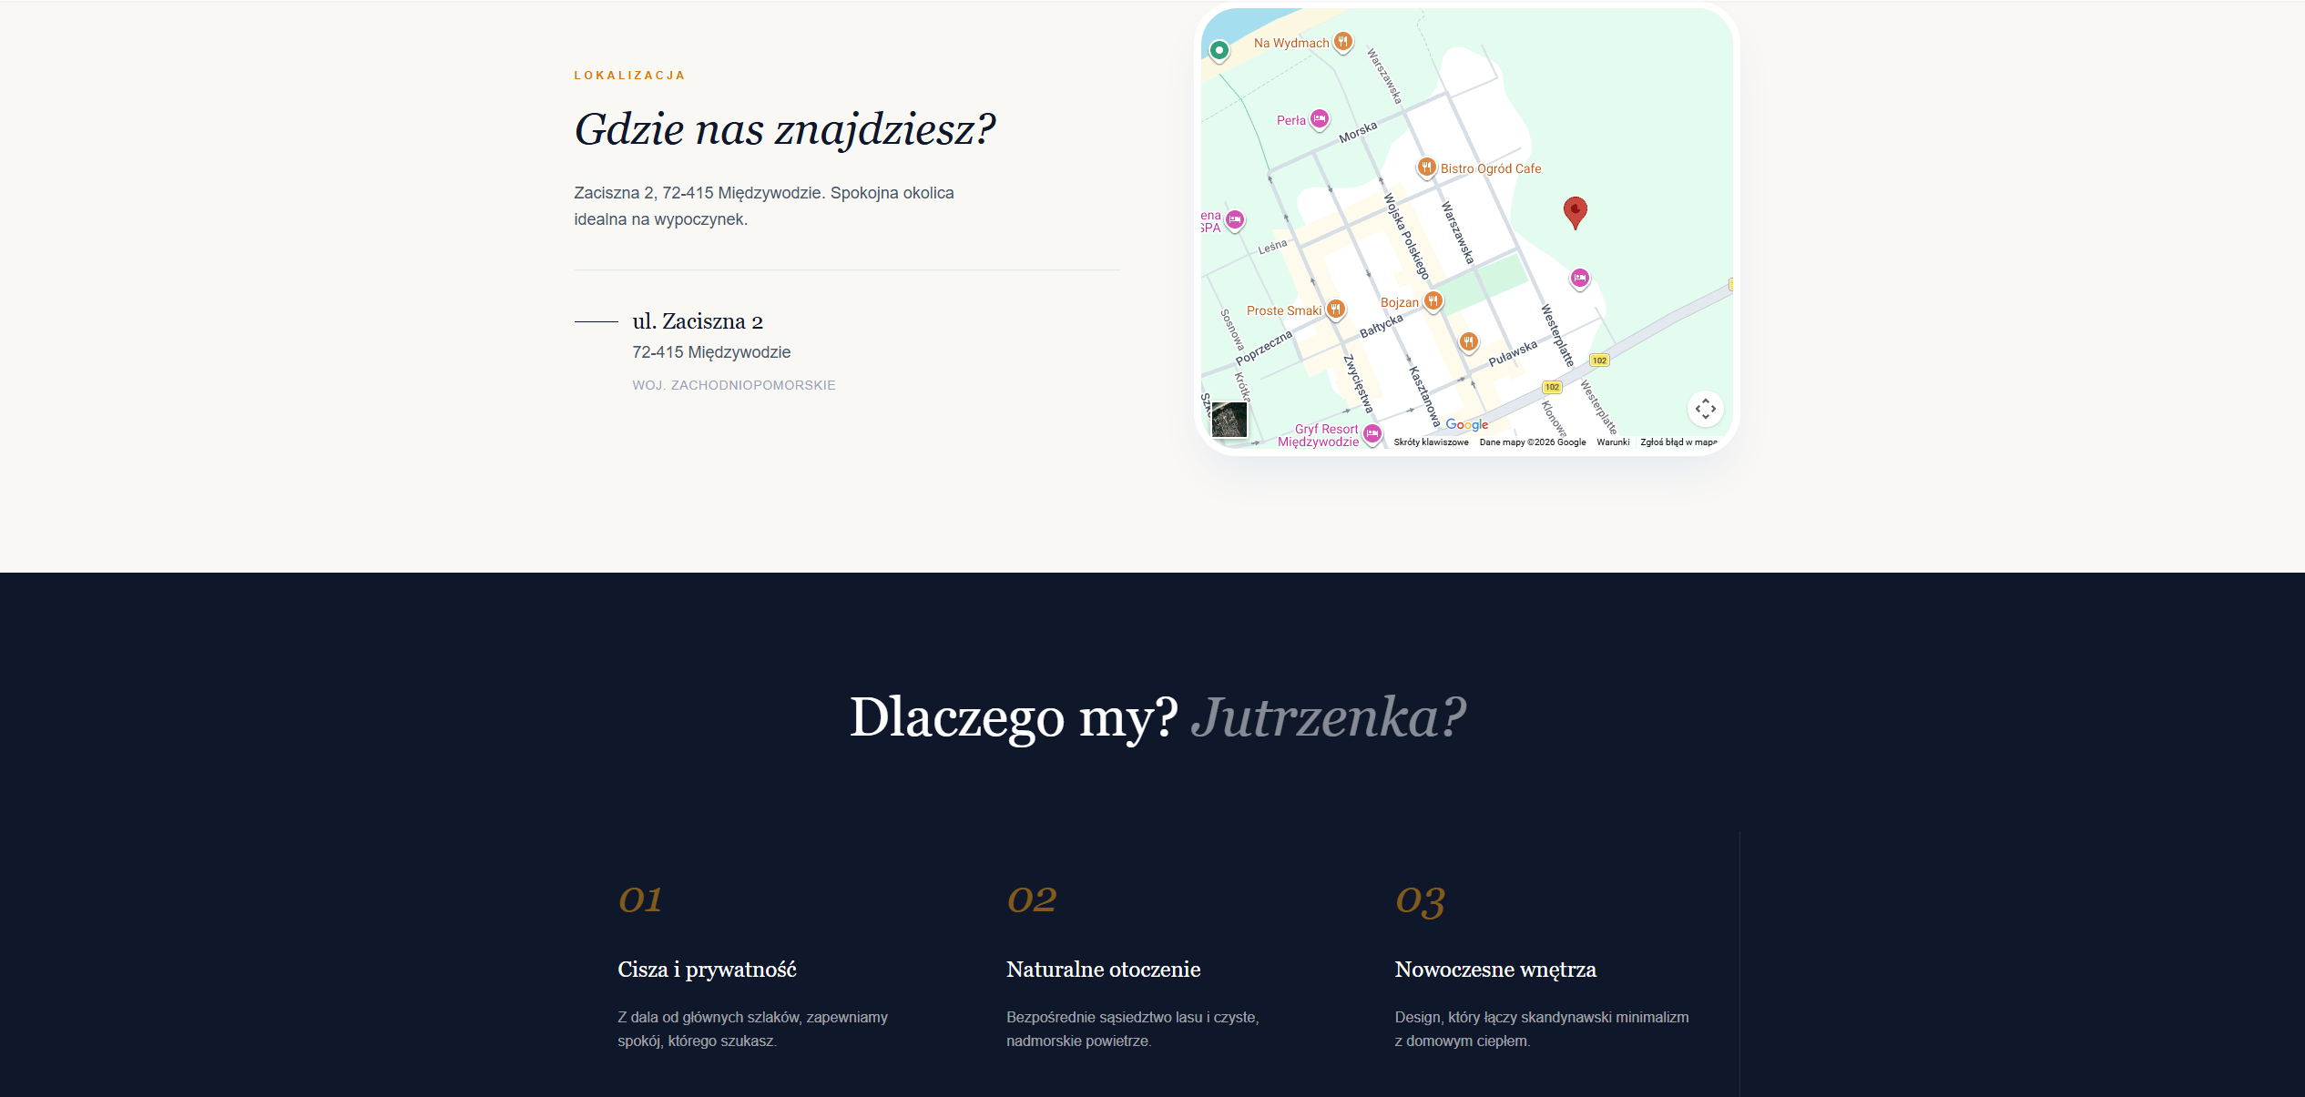Screen dimensions: 2305x1097
Task: Open map camera controls button
Action: pyautogui.click(x=1705, y=409)
